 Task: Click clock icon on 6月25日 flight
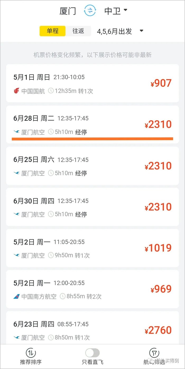(50, 173)
